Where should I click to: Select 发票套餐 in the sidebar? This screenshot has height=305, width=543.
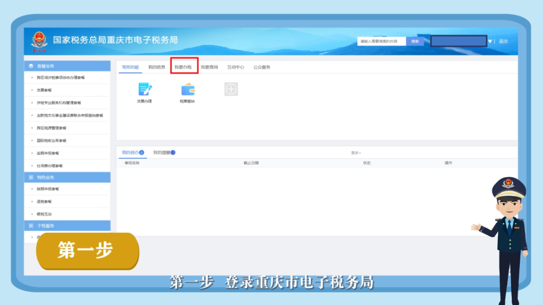(44, 90)
